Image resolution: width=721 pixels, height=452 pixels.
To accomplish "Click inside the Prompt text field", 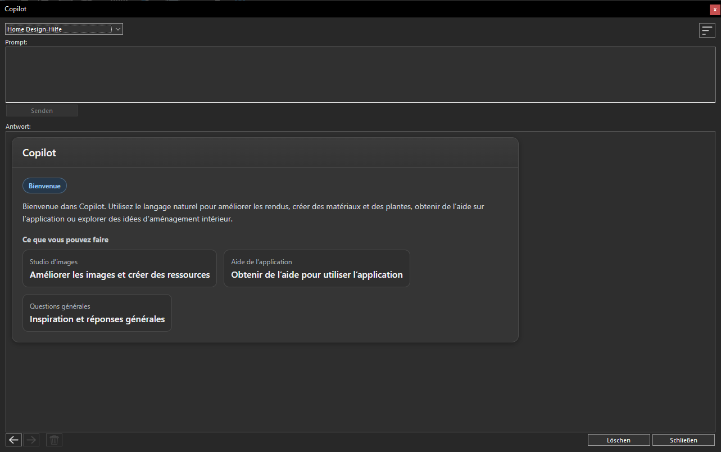I will tap(360, 75).
